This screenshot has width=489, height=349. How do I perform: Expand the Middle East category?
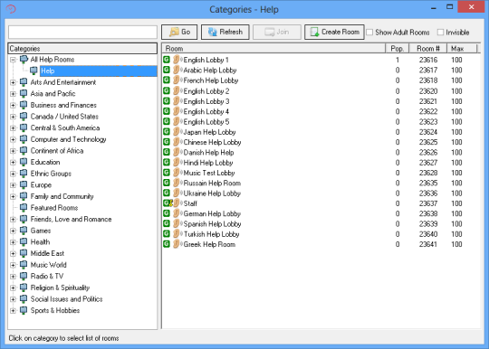coord(13,254)
